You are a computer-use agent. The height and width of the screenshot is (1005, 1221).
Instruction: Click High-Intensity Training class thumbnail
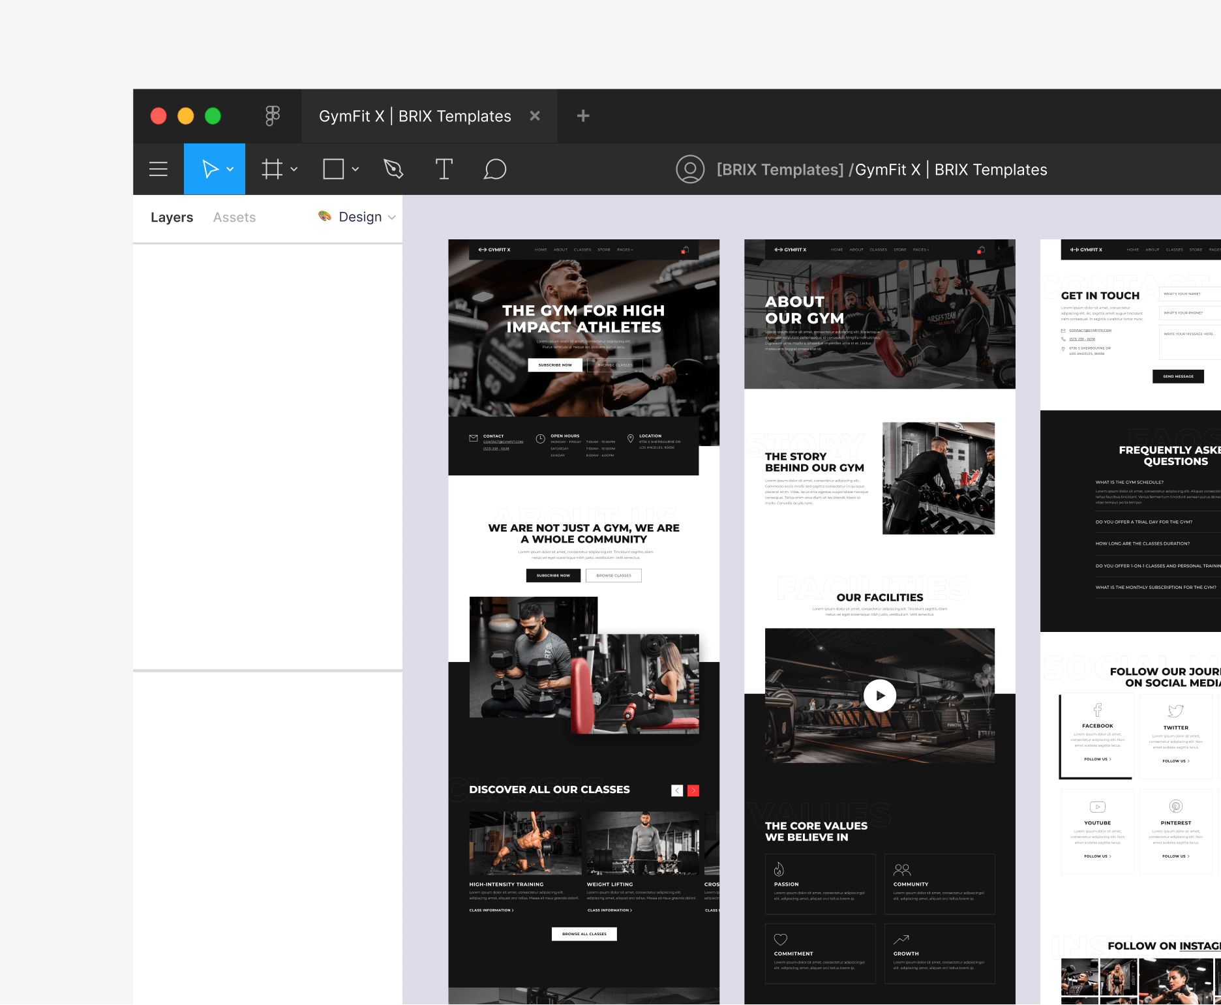pos(525,843)
